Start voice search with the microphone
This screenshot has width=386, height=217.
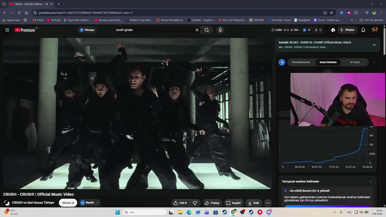[x=220, y=30]
